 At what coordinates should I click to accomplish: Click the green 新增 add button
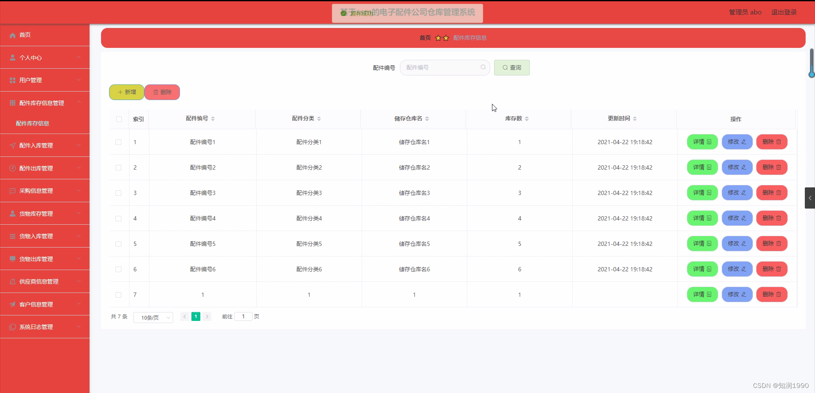pos(126,92)
